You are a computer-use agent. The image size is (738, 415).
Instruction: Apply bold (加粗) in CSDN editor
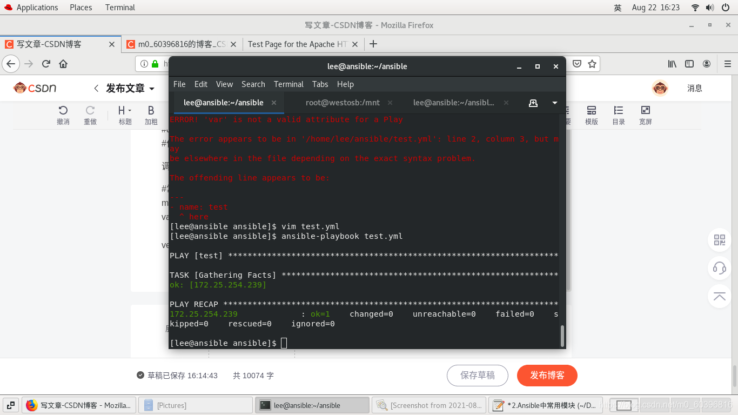(x=151, y=115)
